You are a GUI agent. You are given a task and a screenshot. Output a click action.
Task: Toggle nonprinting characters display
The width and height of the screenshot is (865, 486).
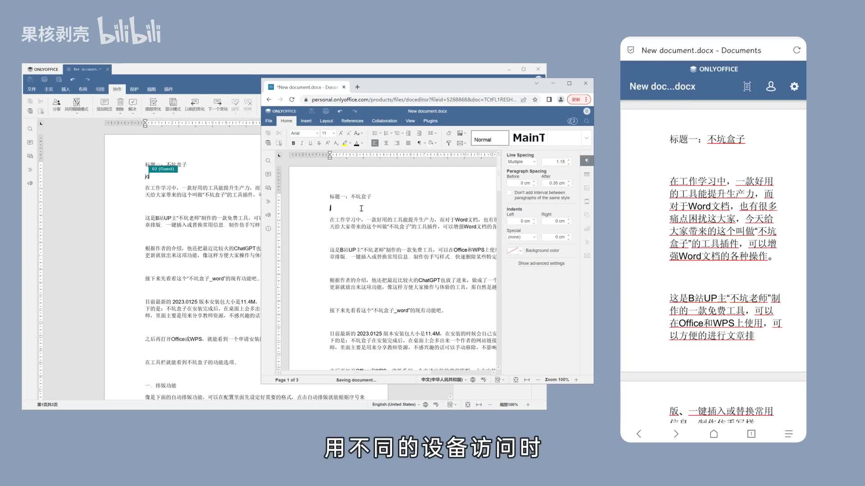[x=419, y=143]
